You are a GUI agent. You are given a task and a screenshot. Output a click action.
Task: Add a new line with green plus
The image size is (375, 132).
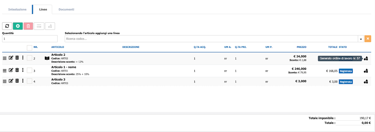pyautogui.click(x=18, y=26)
